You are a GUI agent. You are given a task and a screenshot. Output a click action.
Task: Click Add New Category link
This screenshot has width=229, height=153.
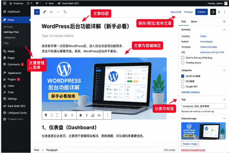pos(191,92)
